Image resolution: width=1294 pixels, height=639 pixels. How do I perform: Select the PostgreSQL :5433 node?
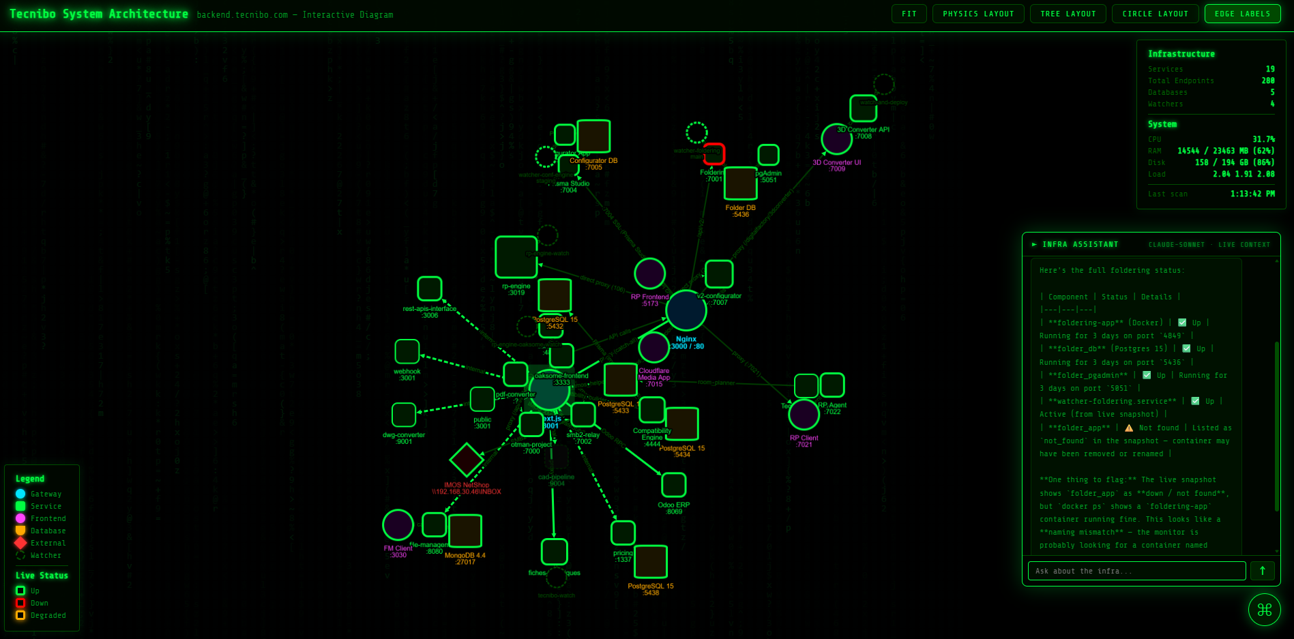click(621, 380)
